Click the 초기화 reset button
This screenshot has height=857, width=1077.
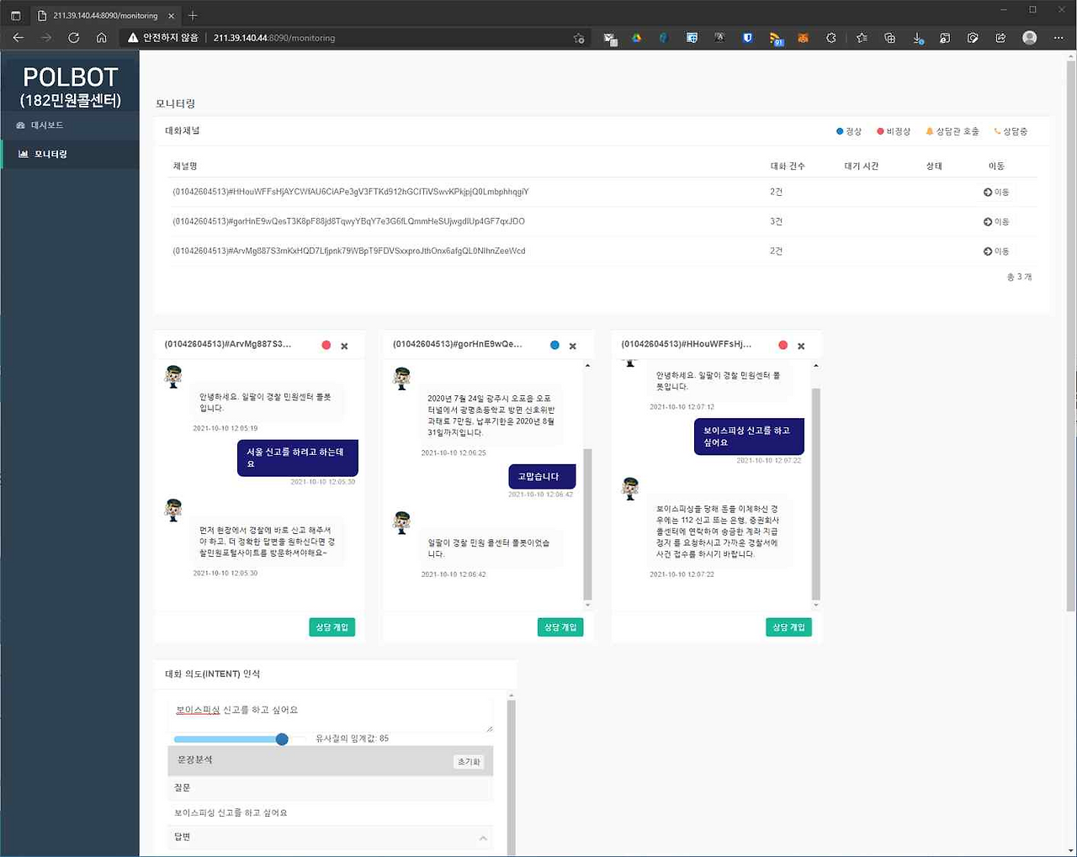pyautogui.click(x=469, y=762)
